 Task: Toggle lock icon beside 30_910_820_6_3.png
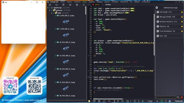click(55, 96)
